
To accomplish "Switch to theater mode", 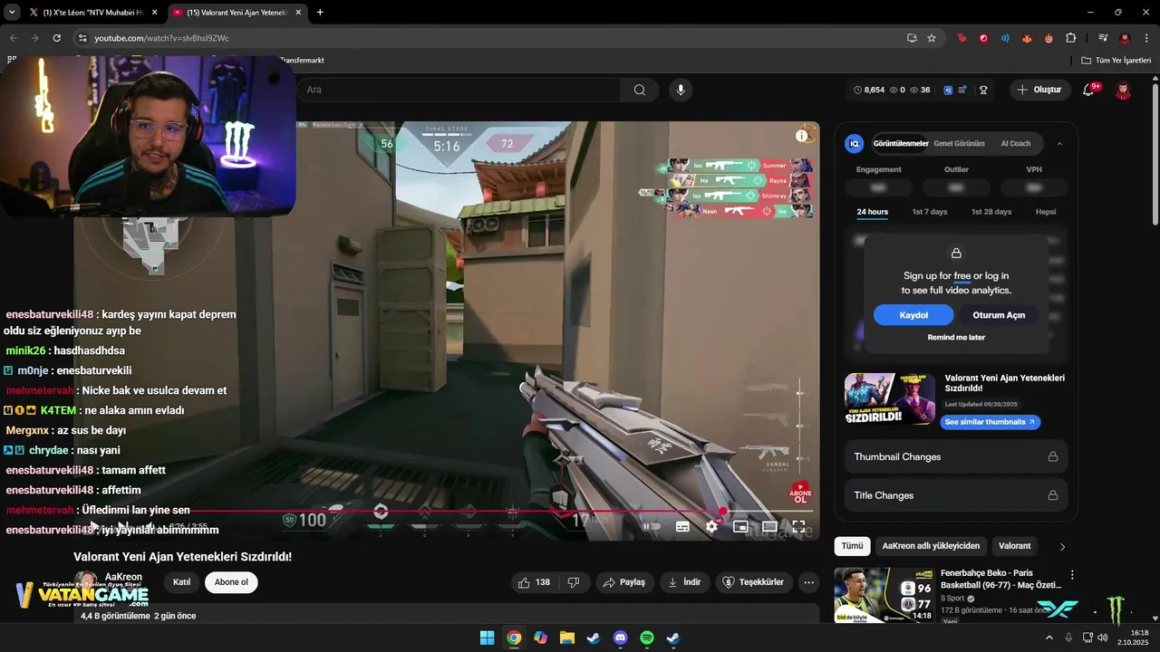I will point(769,526).
